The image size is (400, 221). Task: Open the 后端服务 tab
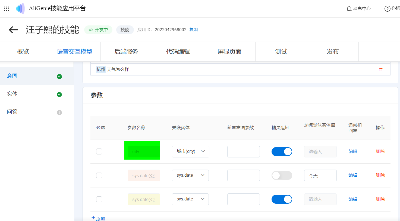tap(126, 52)
